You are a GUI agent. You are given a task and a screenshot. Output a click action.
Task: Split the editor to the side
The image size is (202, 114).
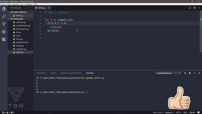point(194,8)
